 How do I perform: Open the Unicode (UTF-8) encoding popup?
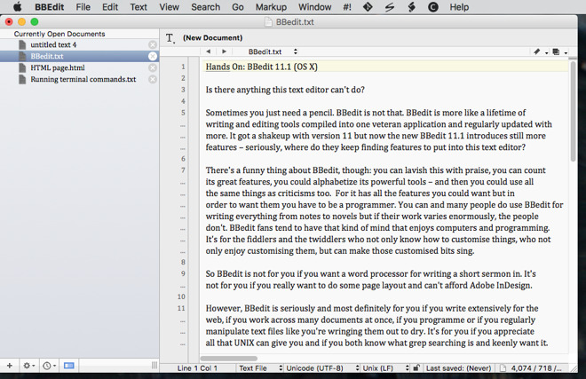coord(323,368)
